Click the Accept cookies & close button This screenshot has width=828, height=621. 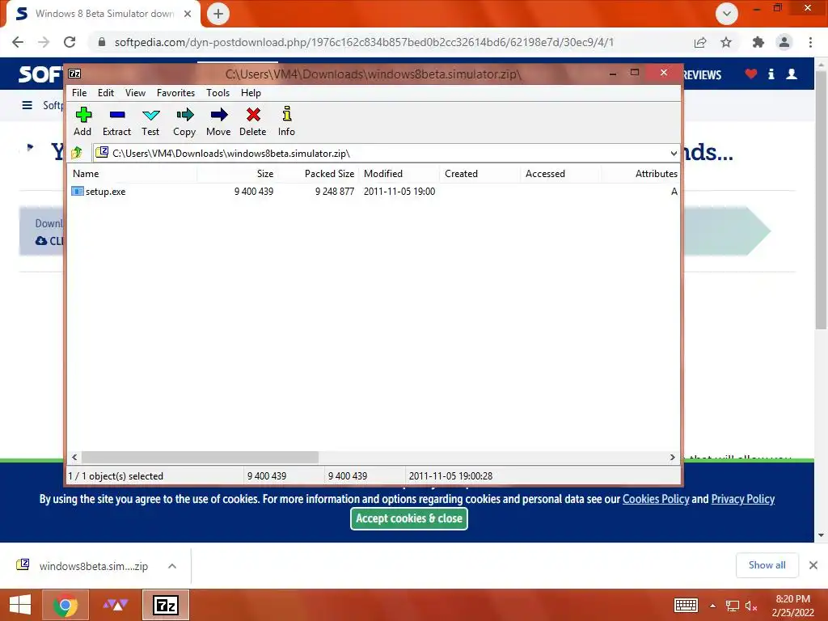[x=409, y=518]
